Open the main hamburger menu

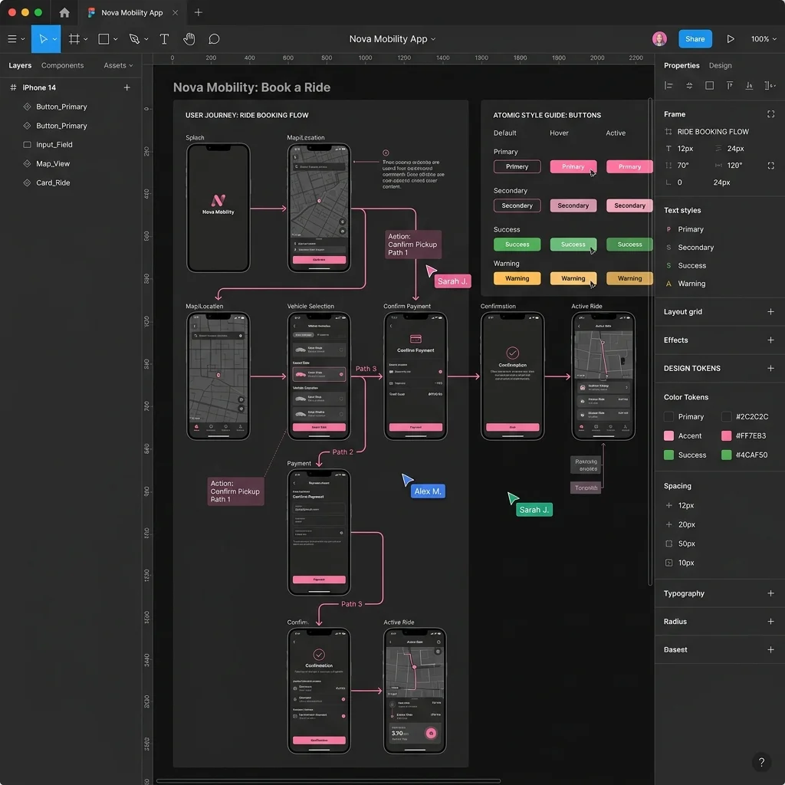pyautogui.click(x=12, y=38)
